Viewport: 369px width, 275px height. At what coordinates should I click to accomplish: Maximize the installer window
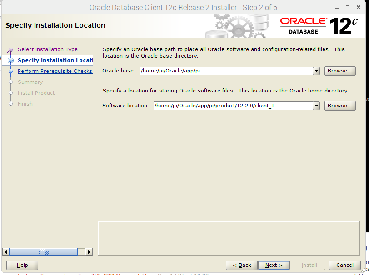pos(348,8)
